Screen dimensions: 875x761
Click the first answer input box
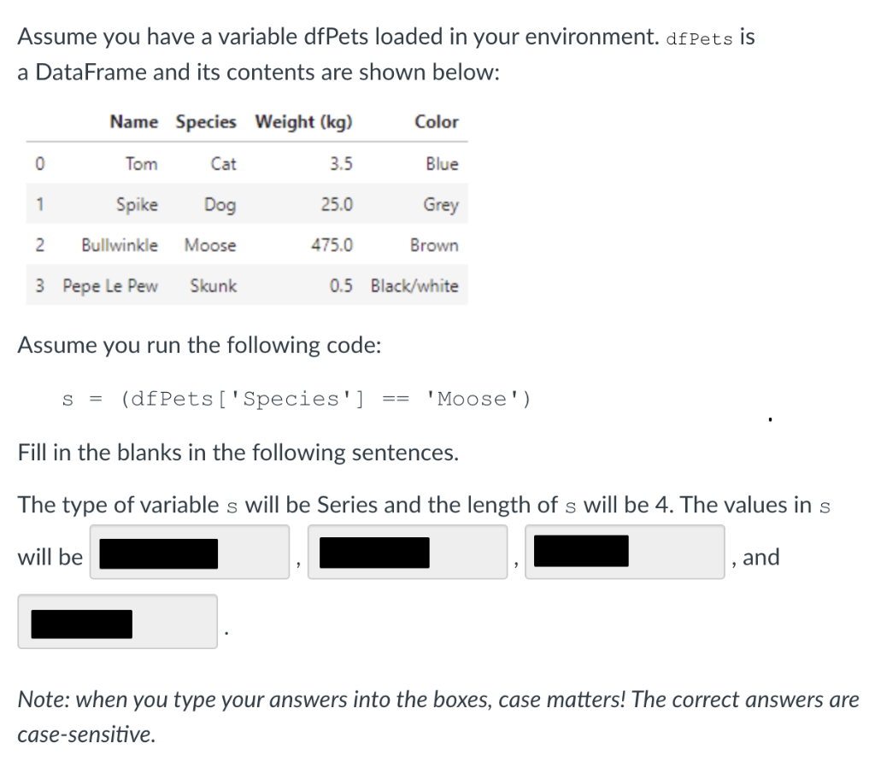pyautogui.click(x=188, y=551)
